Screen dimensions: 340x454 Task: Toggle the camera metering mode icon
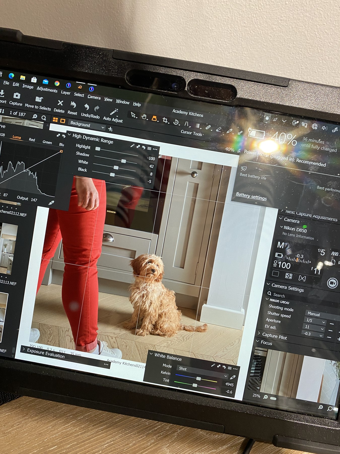(289, 276)
